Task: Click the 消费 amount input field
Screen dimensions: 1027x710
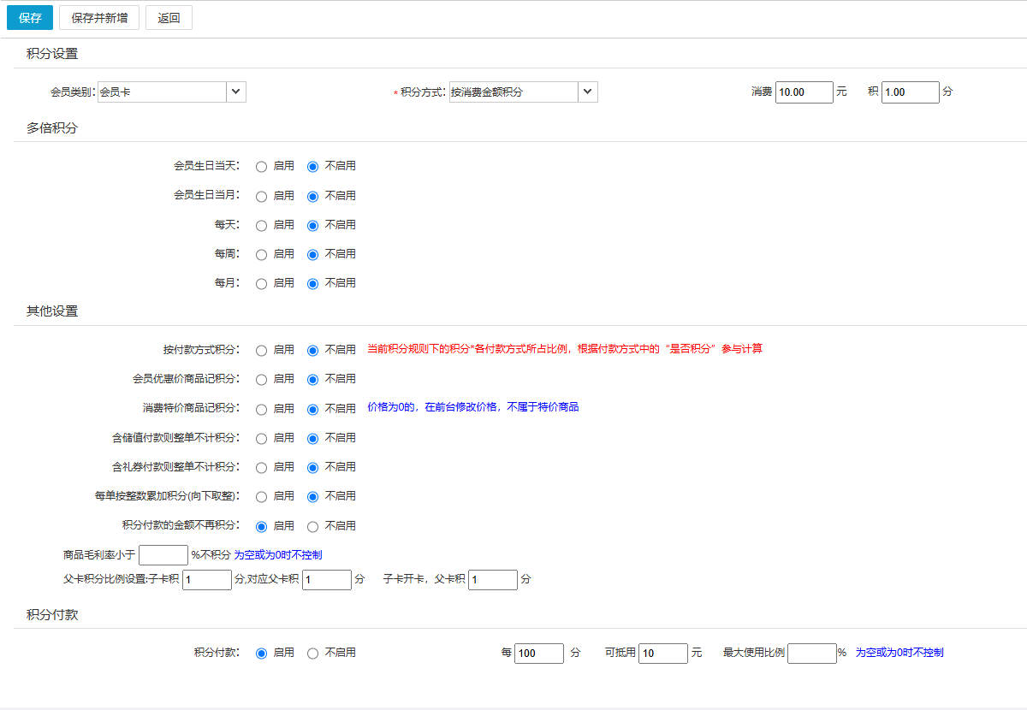Action: [804, 92]
